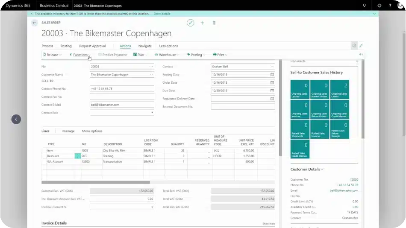Open settings gear in top bar
Image resolution: width=406 pixels, height=228 pixels.
pos(380,6)
